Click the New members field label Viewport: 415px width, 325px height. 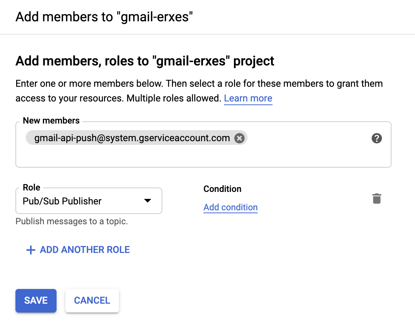tap(51, 121)
